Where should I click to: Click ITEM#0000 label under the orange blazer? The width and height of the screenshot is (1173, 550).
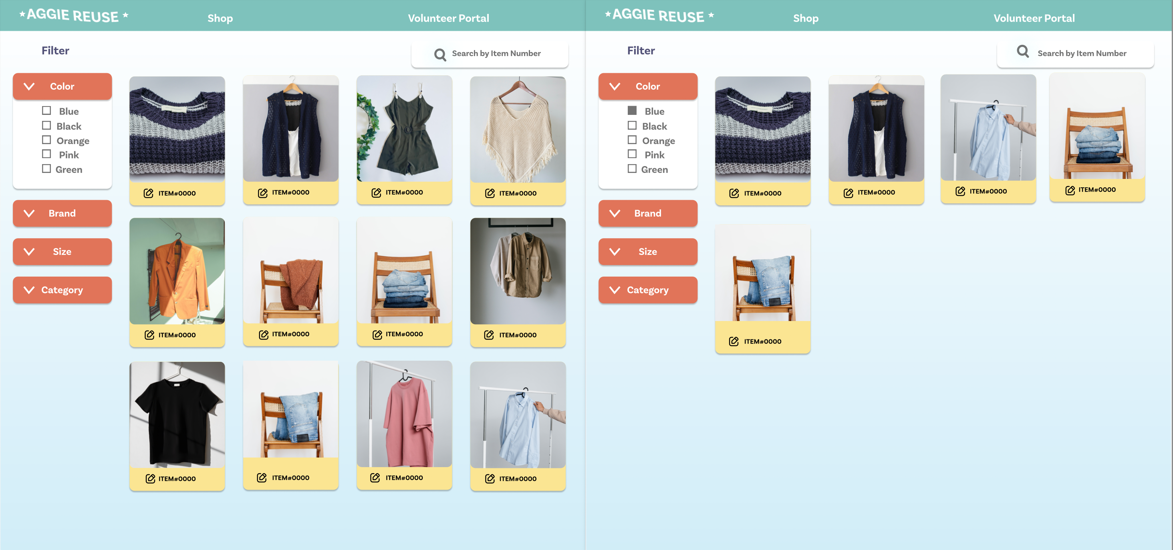point(177,335)
